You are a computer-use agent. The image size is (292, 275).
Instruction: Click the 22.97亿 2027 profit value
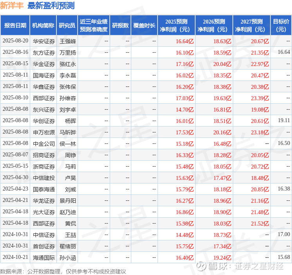coord(260,64)
